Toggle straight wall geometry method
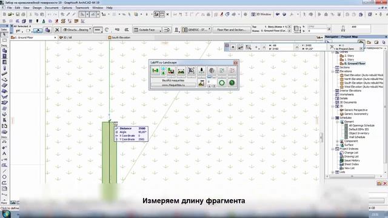 [98, 30]
